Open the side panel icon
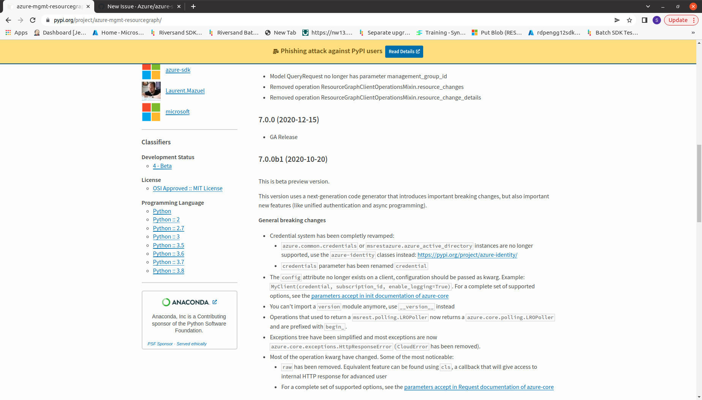Screen dimensions: 702x400 (644, 20)
